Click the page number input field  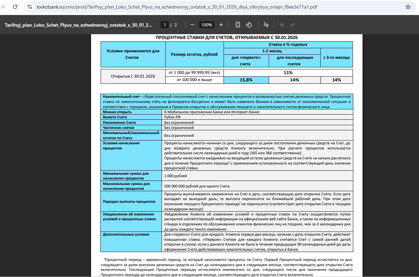tap(165, 25)
